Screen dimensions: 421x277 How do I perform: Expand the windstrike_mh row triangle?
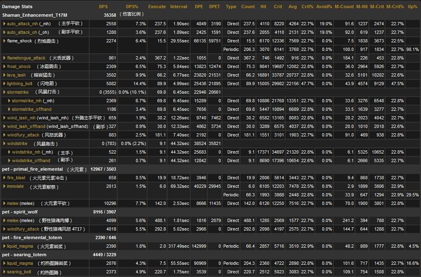(x=9, y=152)
